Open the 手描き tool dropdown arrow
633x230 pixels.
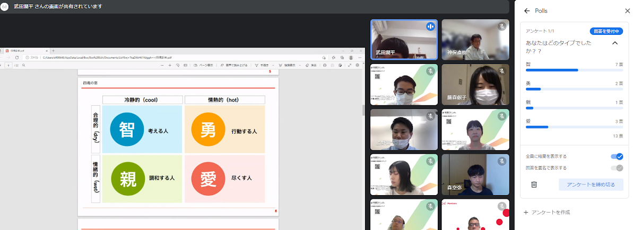pos(273,65)
